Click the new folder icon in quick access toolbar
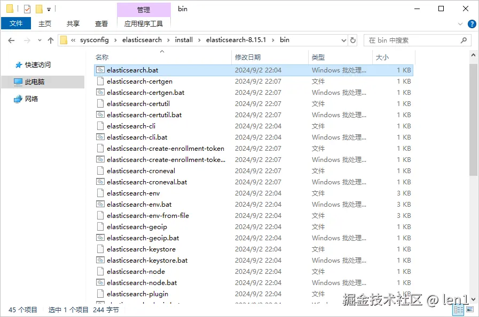The height and width of the screenshot is (317, 479). (39, 9)
